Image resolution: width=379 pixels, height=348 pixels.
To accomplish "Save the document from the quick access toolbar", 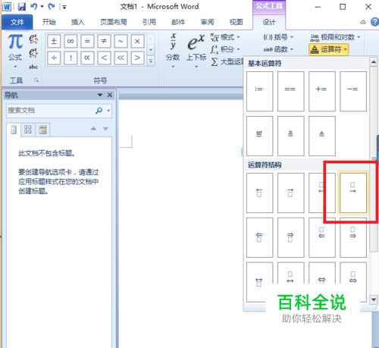I will click(22, 7).
